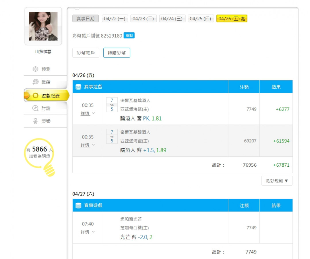Open the 預測 menu item
The width and height of the screenshot is (310, 259).
(45, 69)
